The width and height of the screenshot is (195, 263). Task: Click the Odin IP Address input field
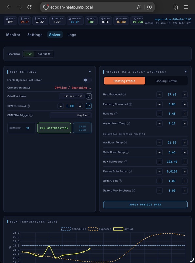[71, 96]
